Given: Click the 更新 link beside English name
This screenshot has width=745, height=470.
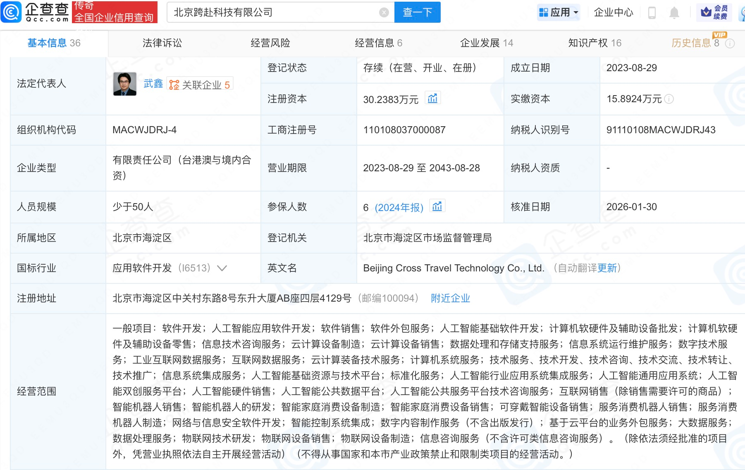Looking at the screenshot, I should point(607,268).
